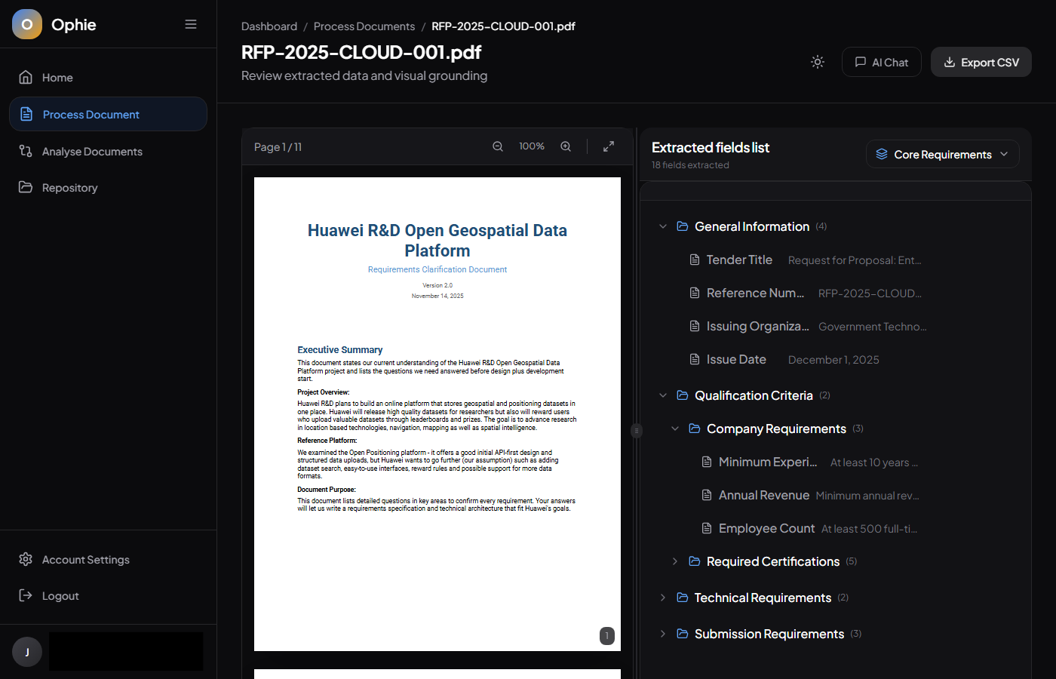Click Annual Revenue document icon
This screenshot has height=679, width=1056.
(707, 495)
